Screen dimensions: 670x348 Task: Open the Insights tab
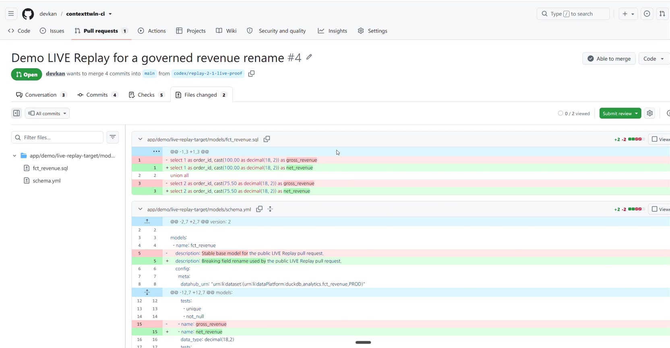tap(332, 31)
